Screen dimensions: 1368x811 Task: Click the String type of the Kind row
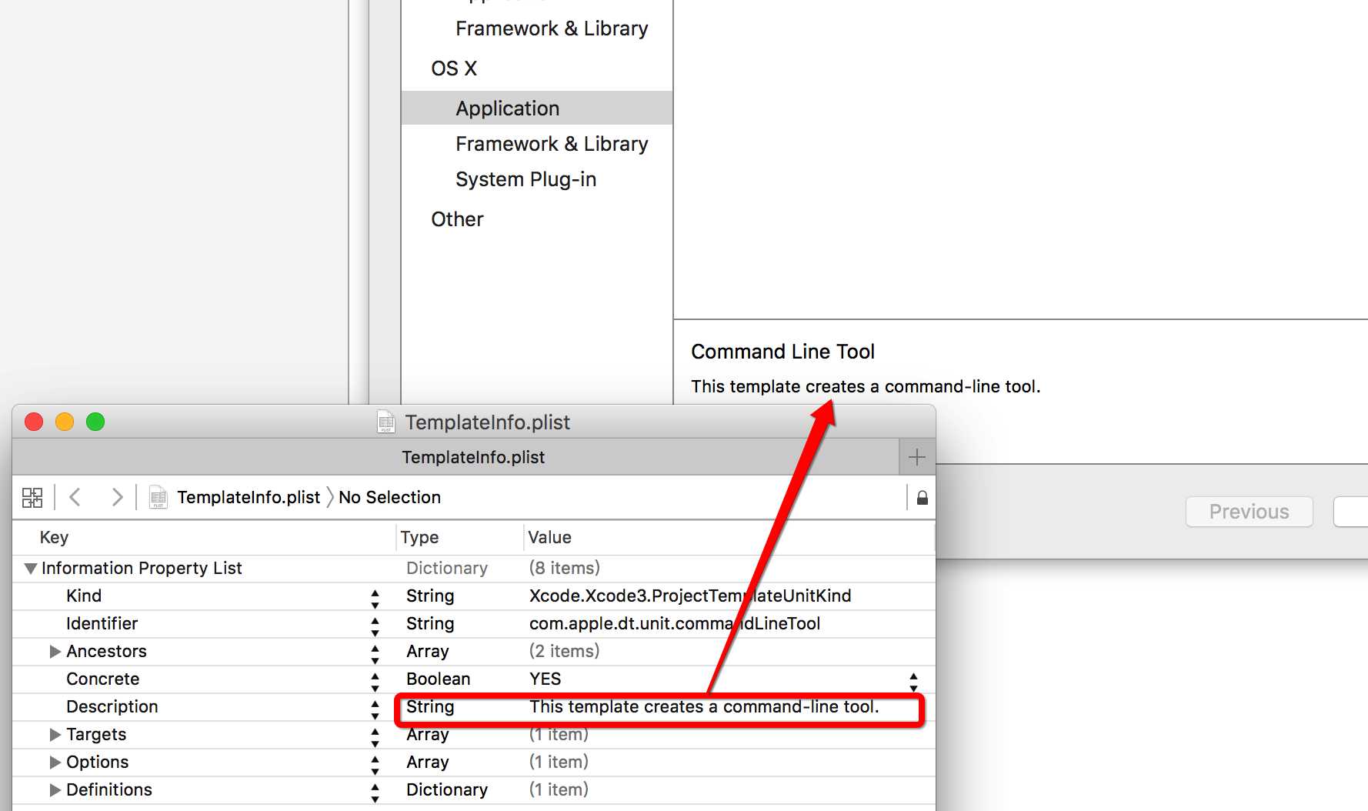point(430,596)
